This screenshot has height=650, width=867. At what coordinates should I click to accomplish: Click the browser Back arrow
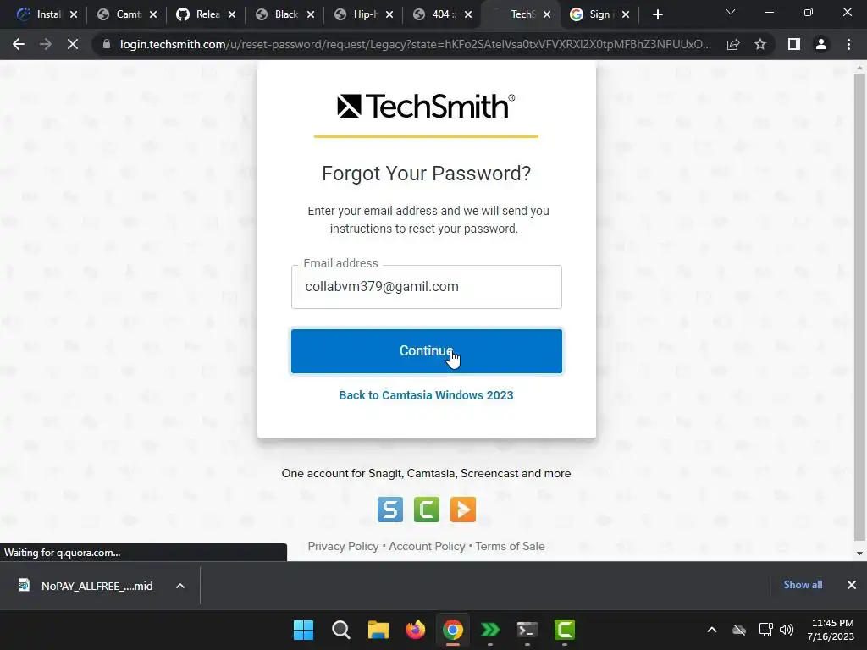point(19,44)
